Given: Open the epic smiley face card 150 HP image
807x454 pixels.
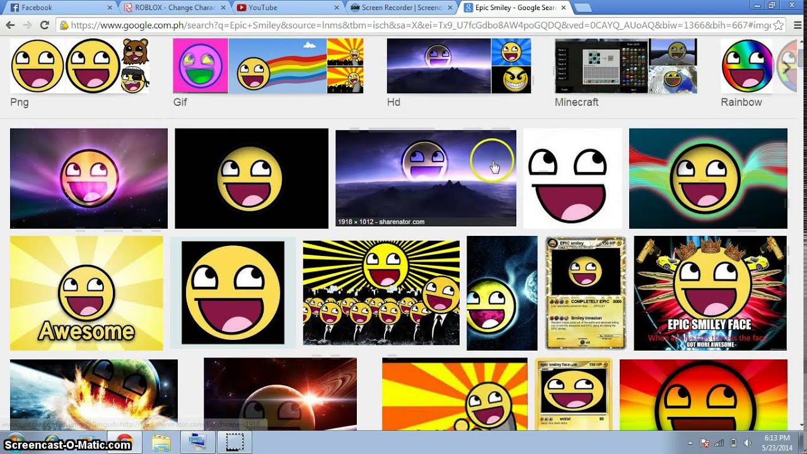Looking at the screenshot, I should tap(574, 395).
